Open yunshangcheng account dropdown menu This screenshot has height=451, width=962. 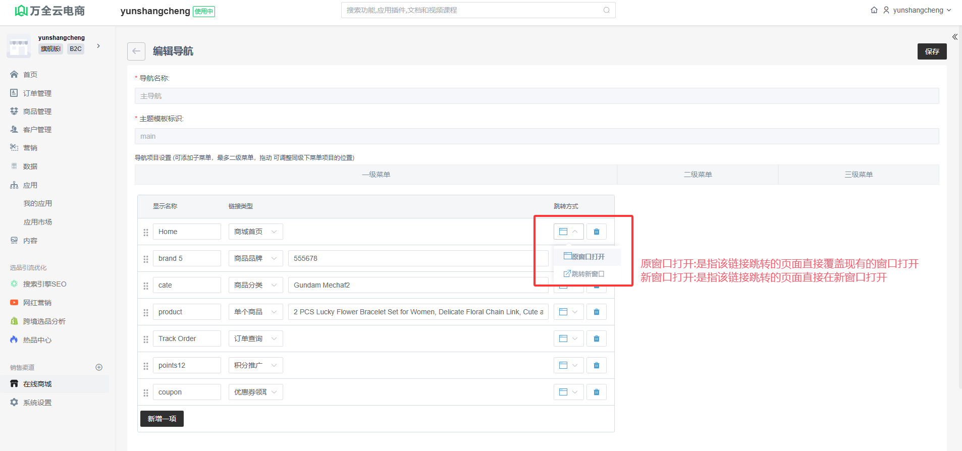click(x=918, y=10)
